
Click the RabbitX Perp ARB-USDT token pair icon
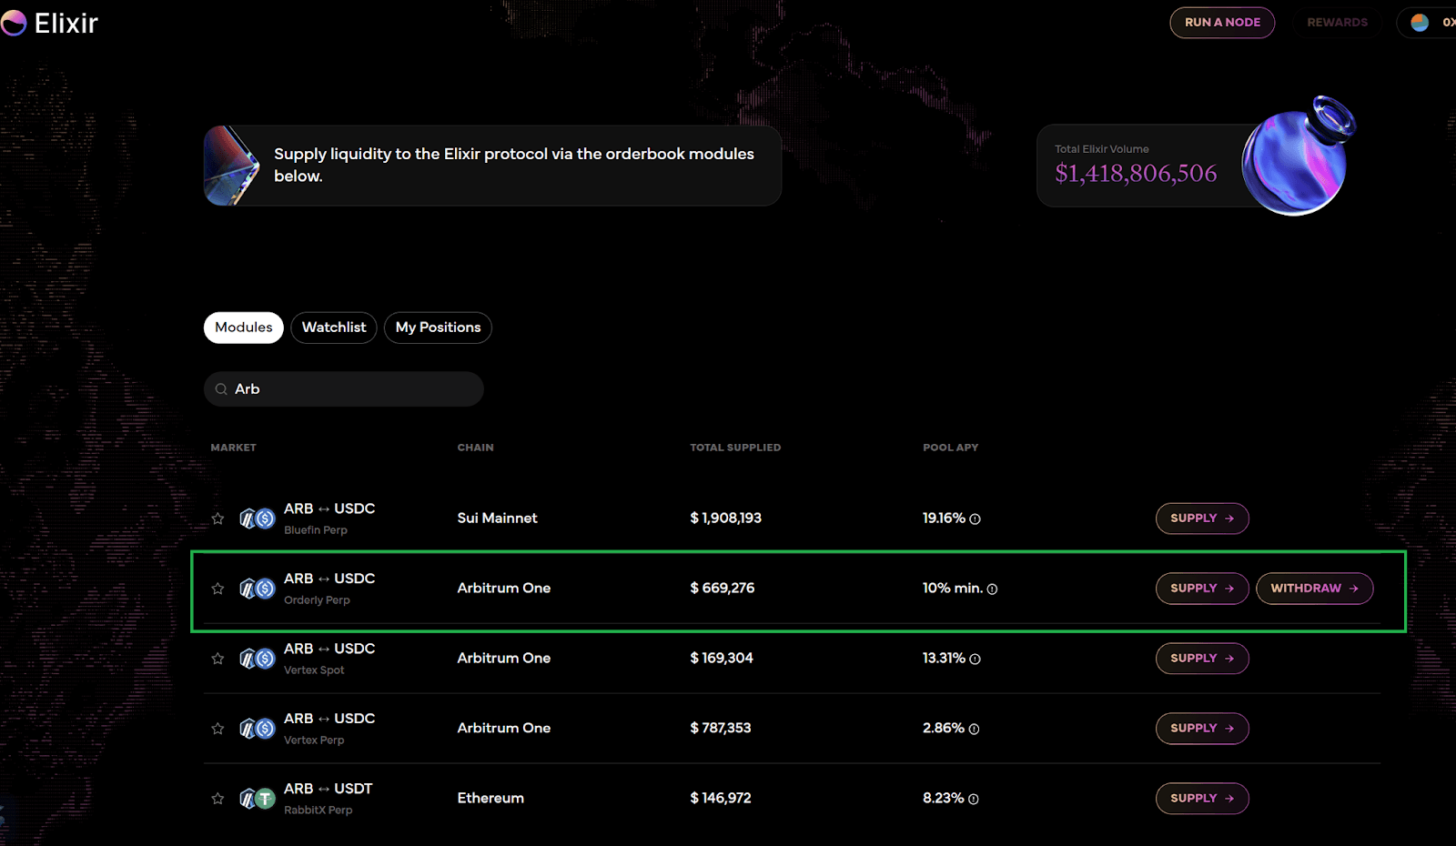[257, 799]
